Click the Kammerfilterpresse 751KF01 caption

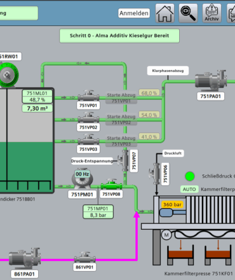[x=199, y=274]
